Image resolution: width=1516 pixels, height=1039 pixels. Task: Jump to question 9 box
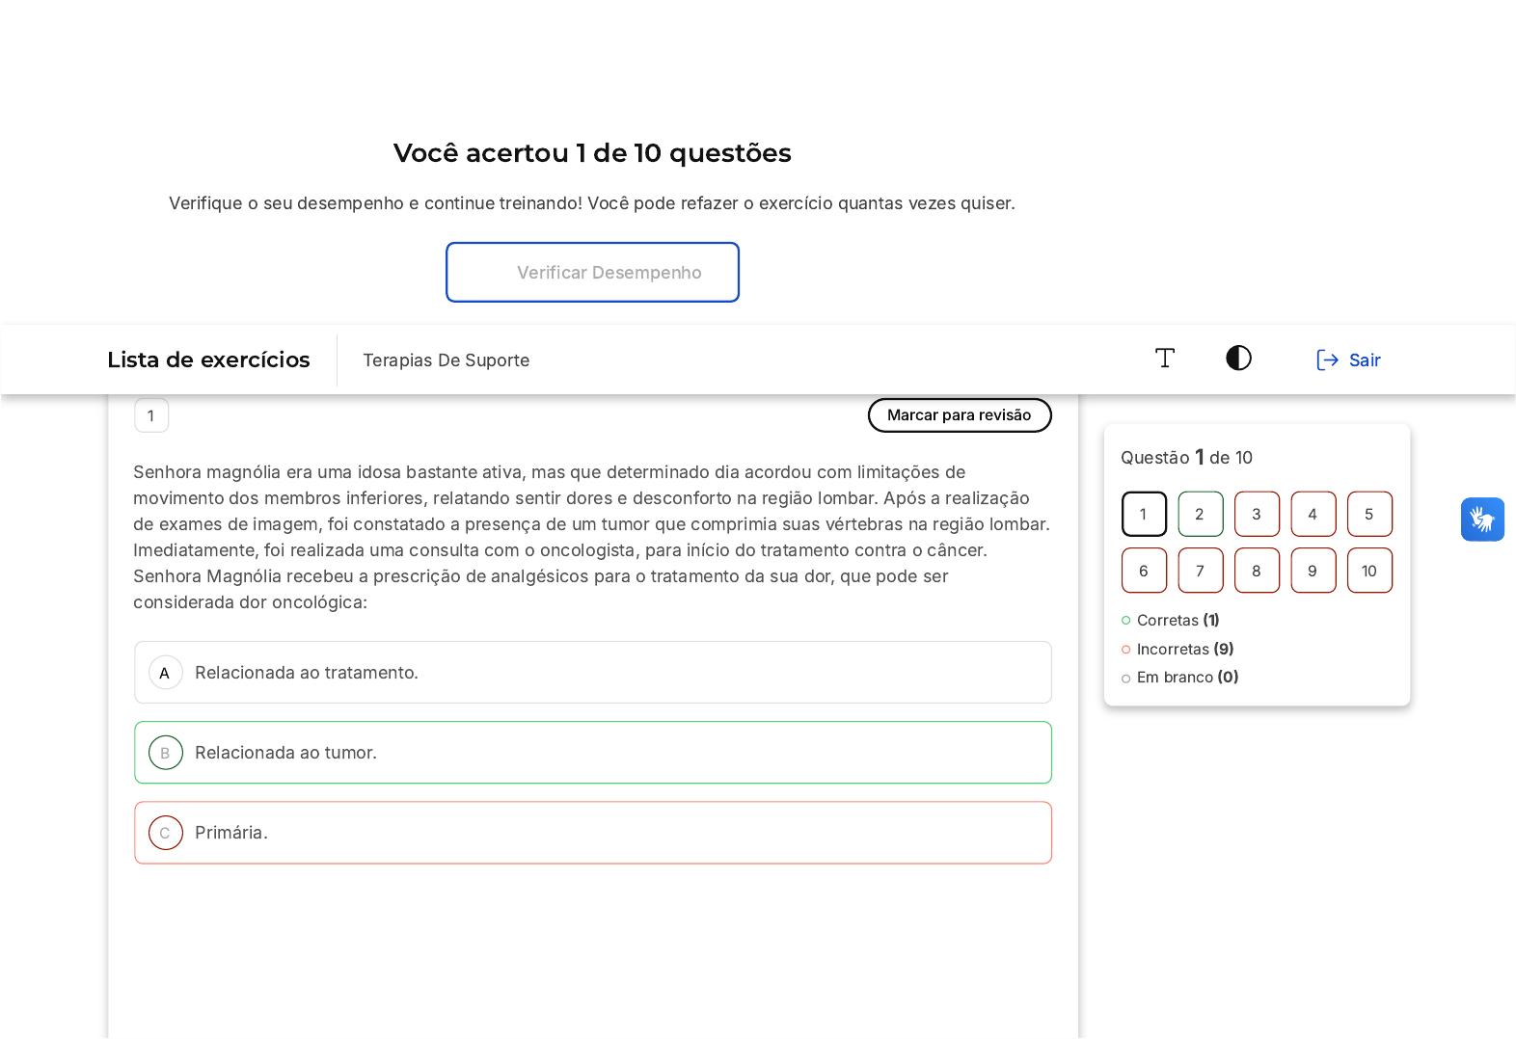tap(1313, 571)
